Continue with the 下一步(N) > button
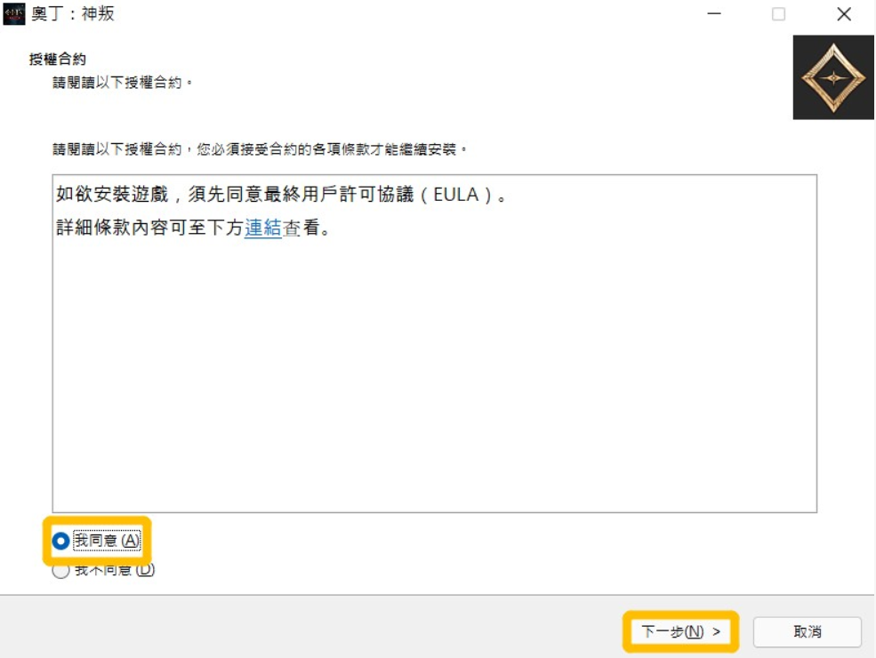 click(680, 631)
